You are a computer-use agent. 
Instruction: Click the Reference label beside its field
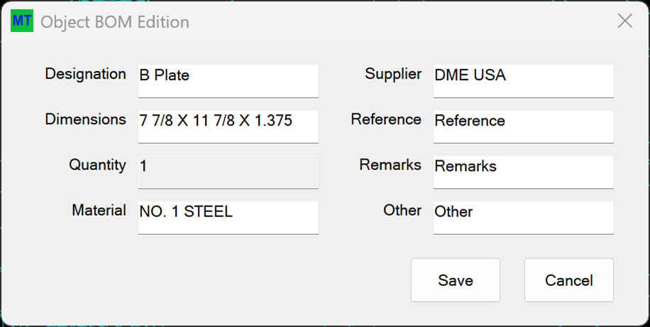click(386, 119)
